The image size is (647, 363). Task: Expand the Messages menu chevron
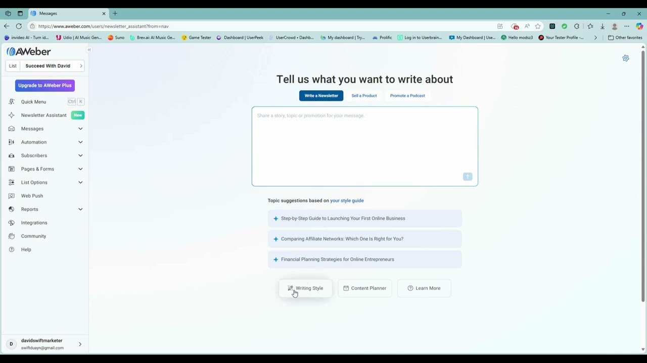point(80,129)
